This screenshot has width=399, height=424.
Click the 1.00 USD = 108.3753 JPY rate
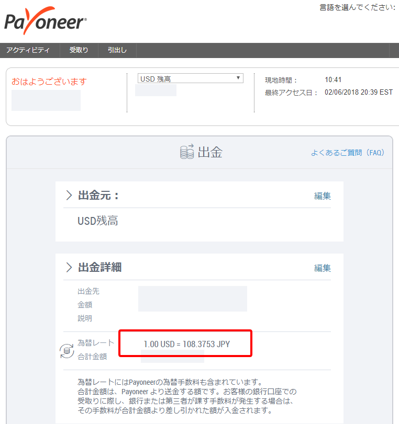click(186, 344)
